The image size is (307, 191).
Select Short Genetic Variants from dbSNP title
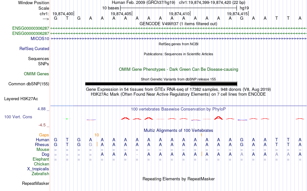click(x=178, y=79)
